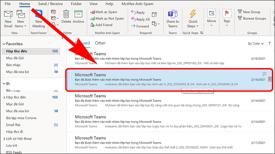Image resolution: width=275 pixels, height=154 pixels.
Task: Open the Logic học Teams email
Action: pyautogui.click(x=169, y=121)
